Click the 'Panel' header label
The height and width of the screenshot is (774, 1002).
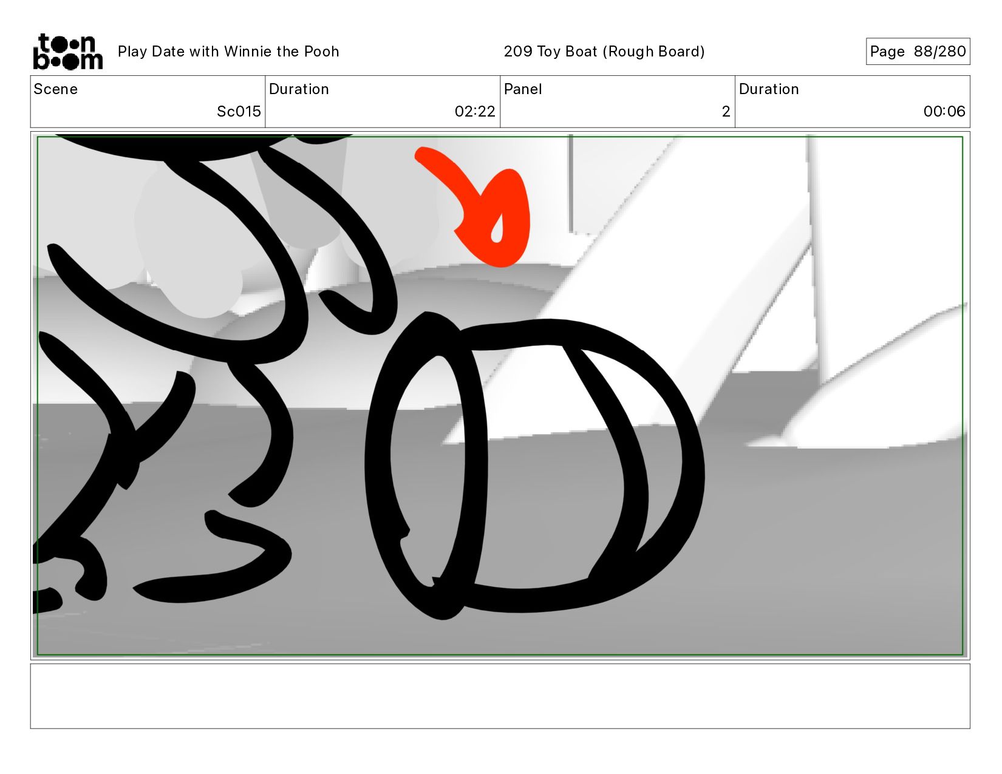tap(523, 89)
